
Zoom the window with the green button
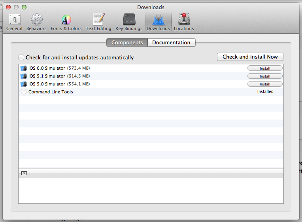click(24, 8)
